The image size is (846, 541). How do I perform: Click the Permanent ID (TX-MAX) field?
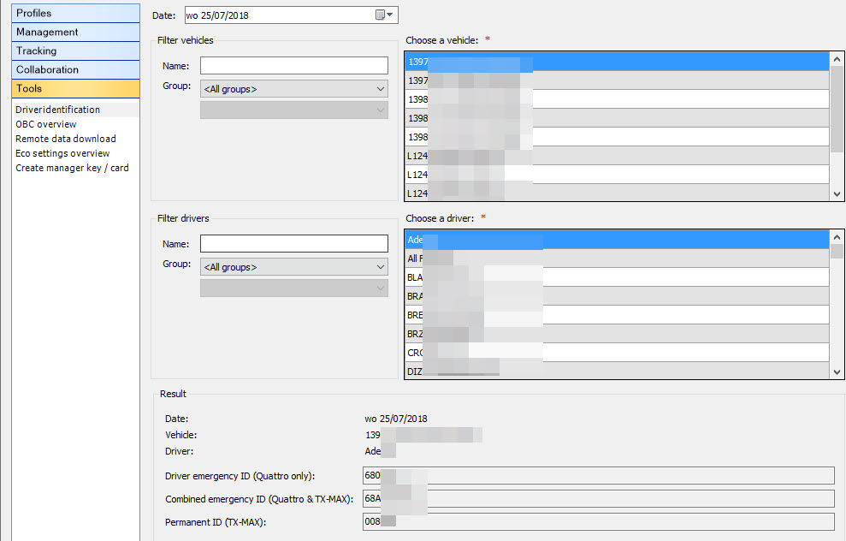598,521
